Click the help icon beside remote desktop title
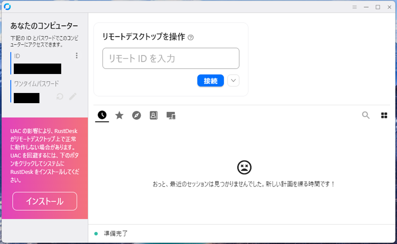Screen dimensions: 397x244 click(191, 37)
